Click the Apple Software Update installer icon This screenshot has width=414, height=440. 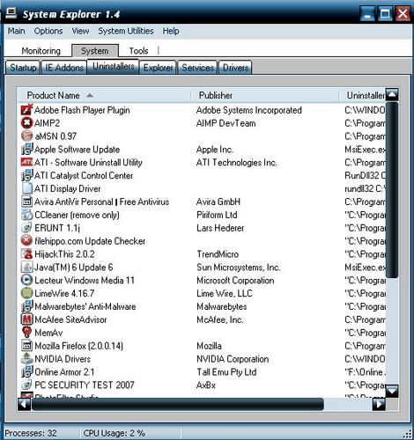click(x=26, y=149)
